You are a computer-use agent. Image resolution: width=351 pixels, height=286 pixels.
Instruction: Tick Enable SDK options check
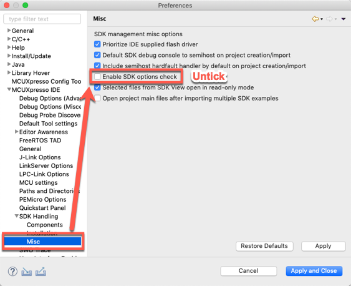point(97,76)
